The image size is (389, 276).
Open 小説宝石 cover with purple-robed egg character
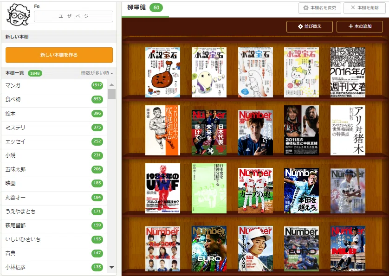pyautogui.click(x=209, y=72)
